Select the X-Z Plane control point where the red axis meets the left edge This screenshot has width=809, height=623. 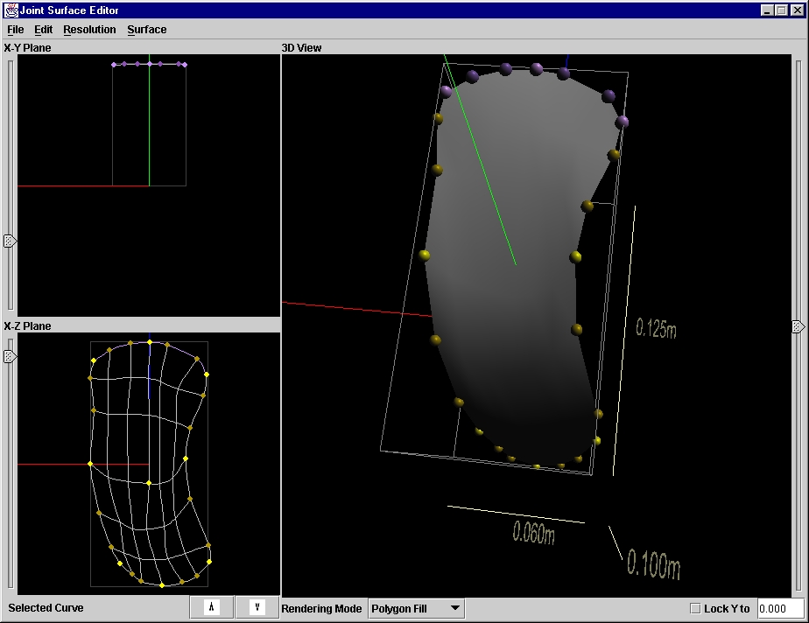pyautogui.click(x=90, y=464)
